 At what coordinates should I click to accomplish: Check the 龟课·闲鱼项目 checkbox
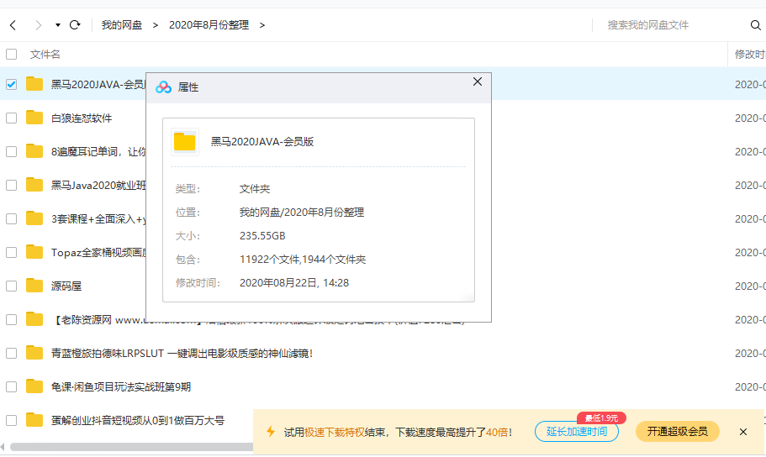11,386
